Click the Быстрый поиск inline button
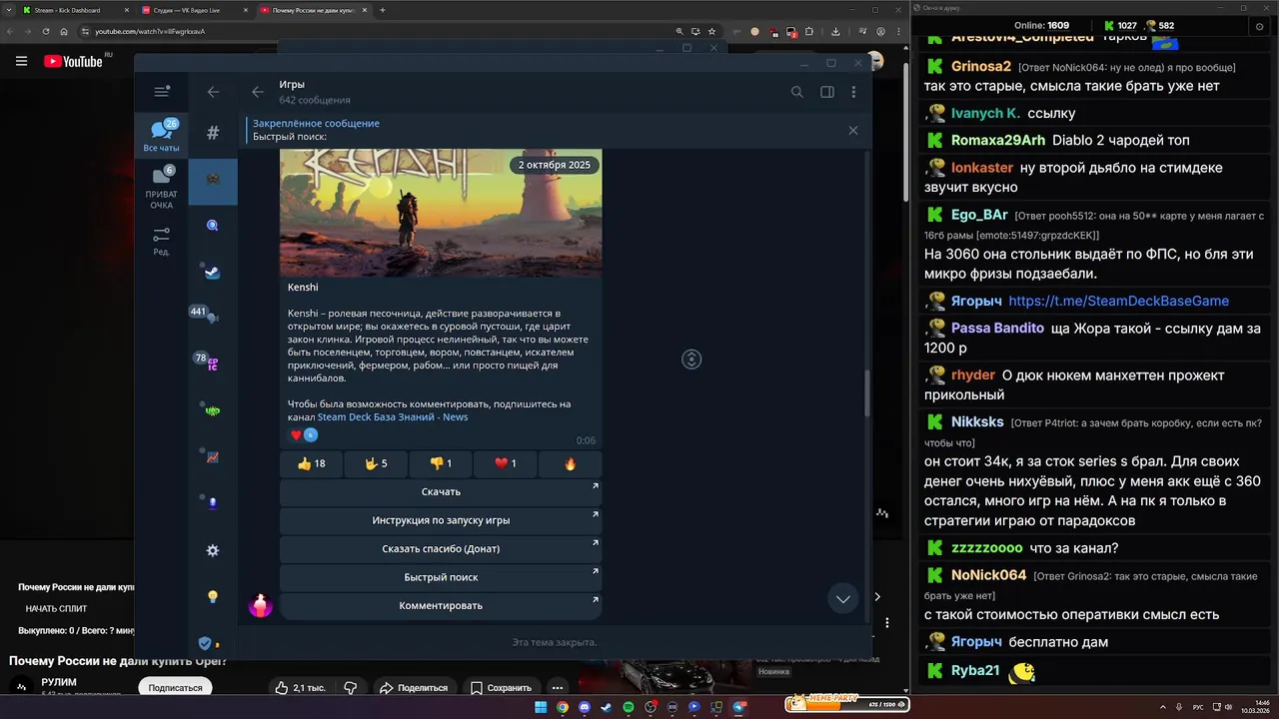This screenshot has width=1279, height=719. 441,577
